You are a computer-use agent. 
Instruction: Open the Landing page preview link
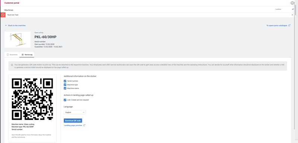73,125
